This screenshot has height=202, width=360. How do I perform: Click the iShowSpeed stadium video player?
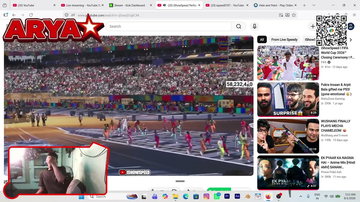coord(129,105)
